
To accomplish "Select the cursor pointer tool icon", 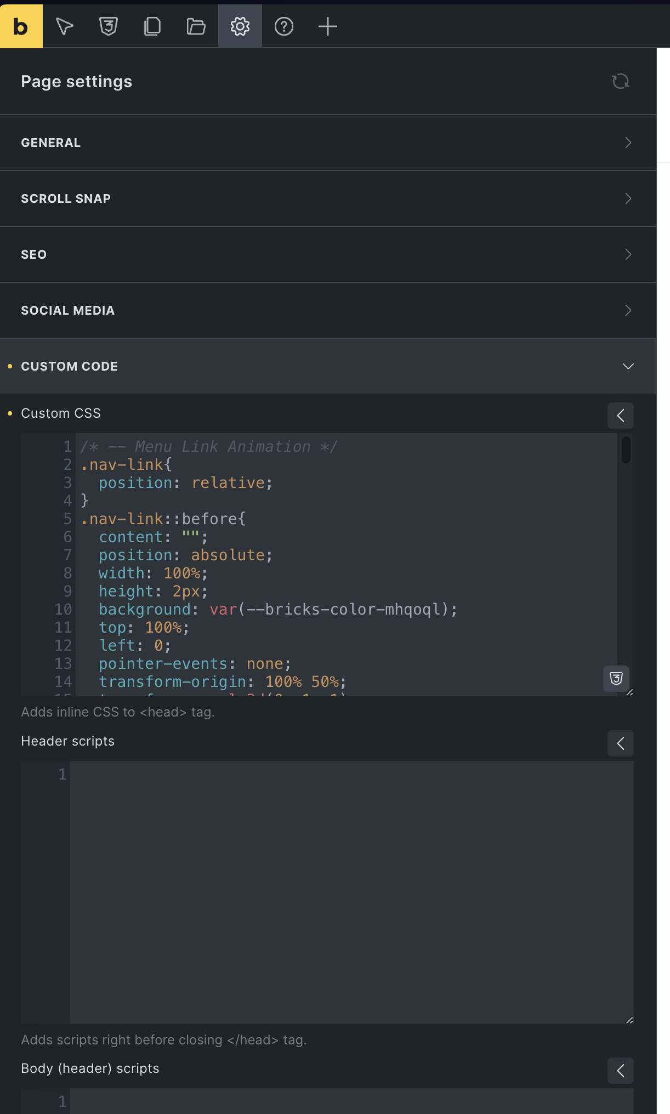I will click(65, 26).
